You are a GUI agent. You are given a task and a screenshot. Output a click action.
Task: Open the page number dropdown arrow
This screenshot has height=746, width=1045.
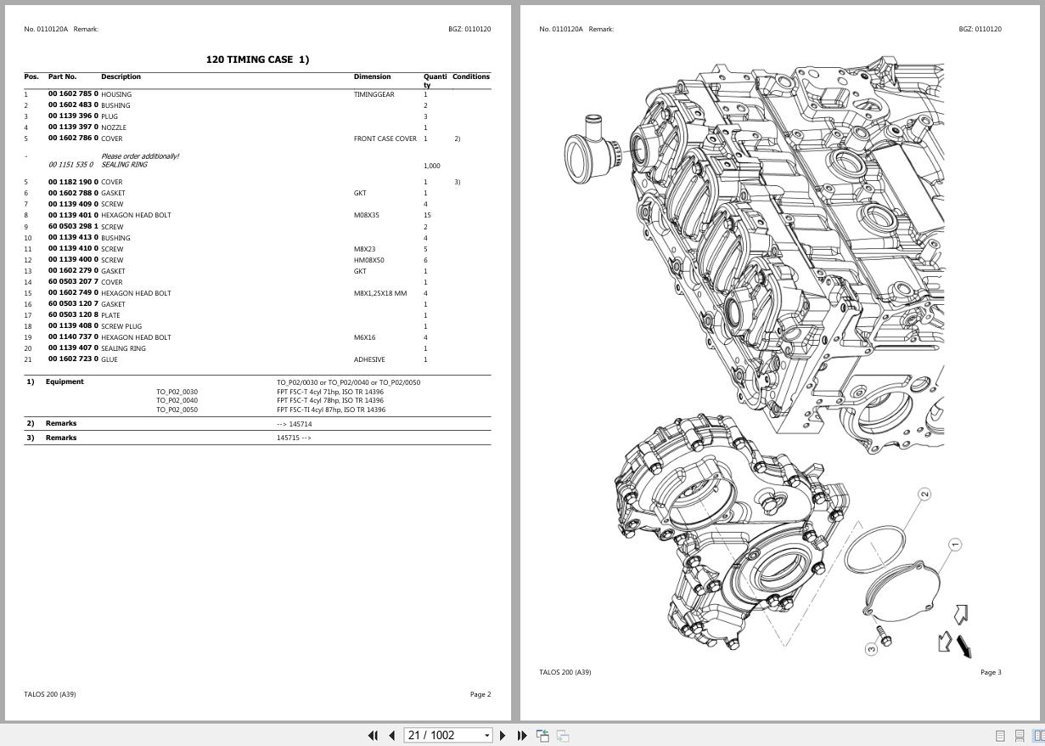point(487,736)
